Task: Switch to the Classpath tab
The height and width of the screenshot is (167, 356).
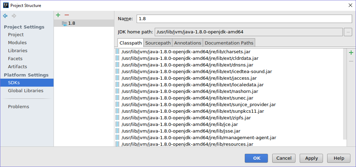Action: [131, 43]
